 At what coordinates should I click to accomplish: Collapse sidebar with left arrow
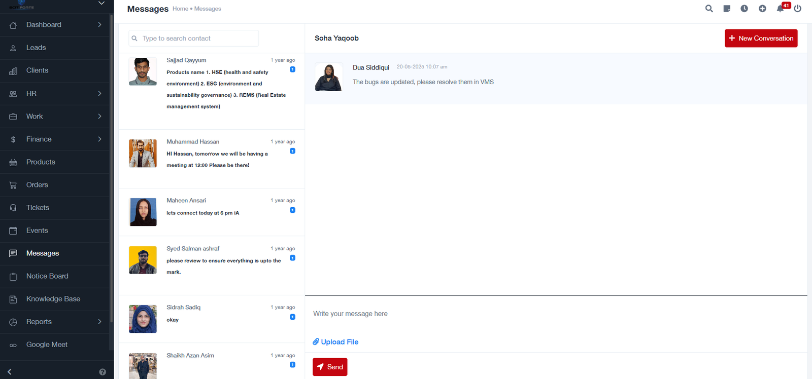9,372
